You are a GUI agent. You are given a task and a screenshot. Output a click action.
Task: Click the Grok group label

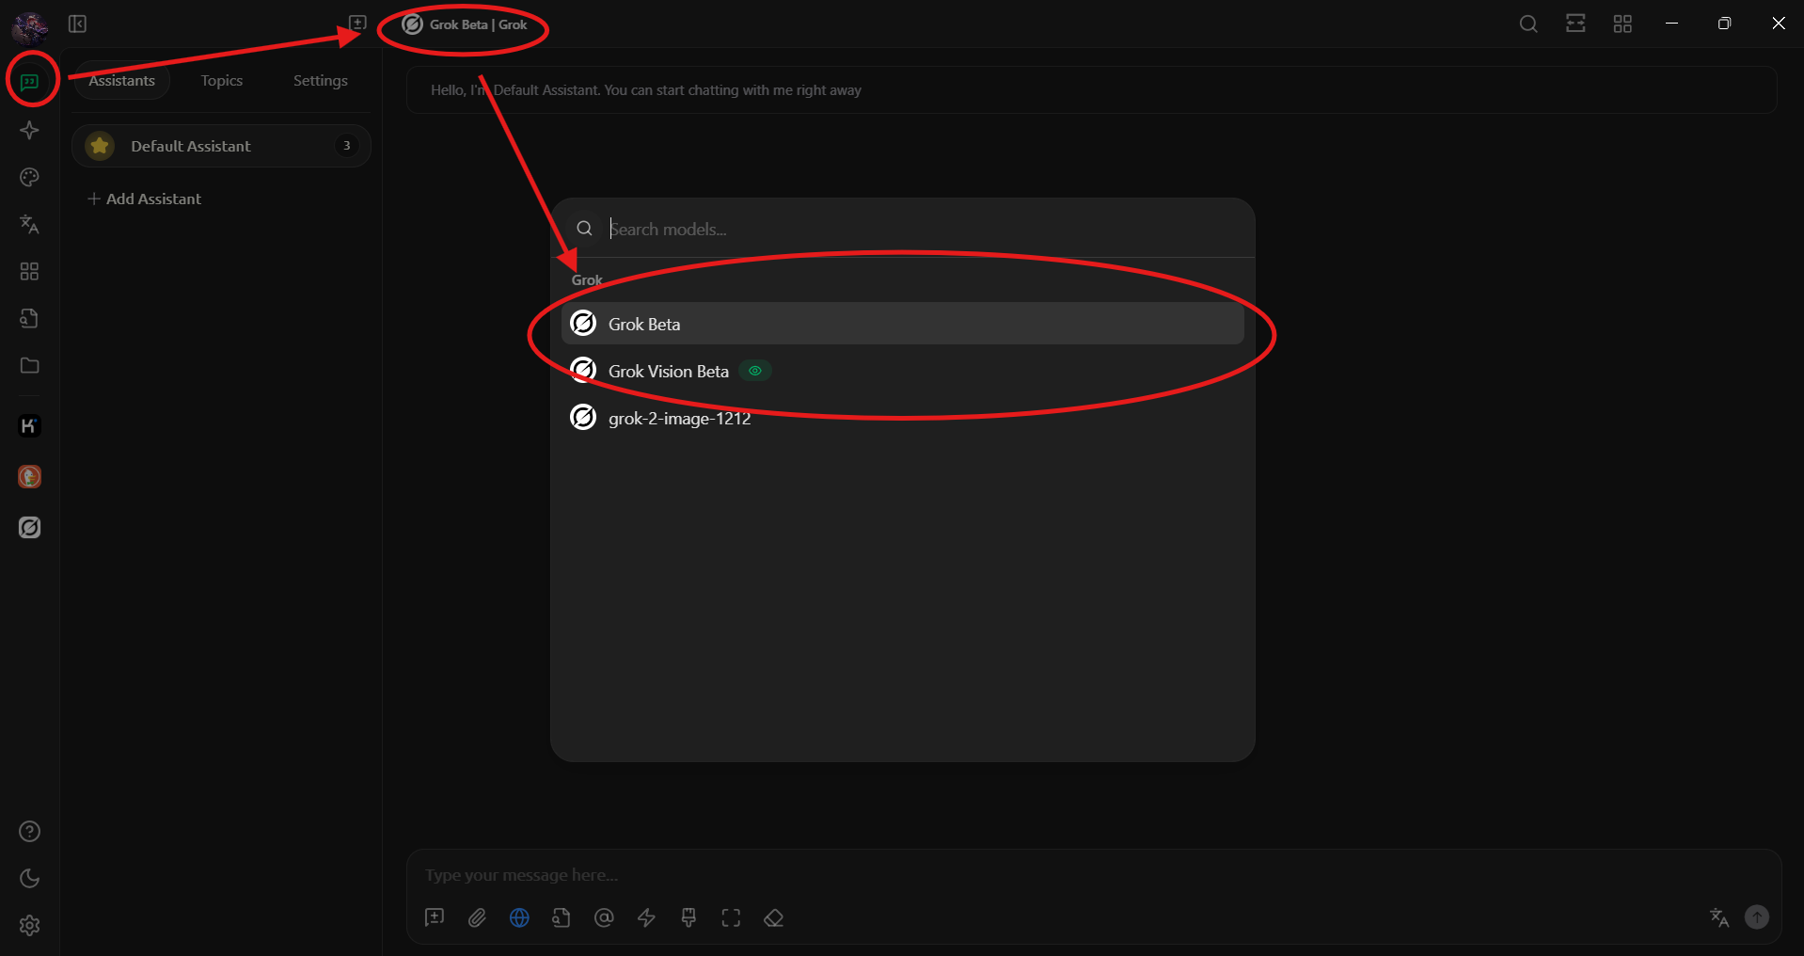[x=587, y=279]
